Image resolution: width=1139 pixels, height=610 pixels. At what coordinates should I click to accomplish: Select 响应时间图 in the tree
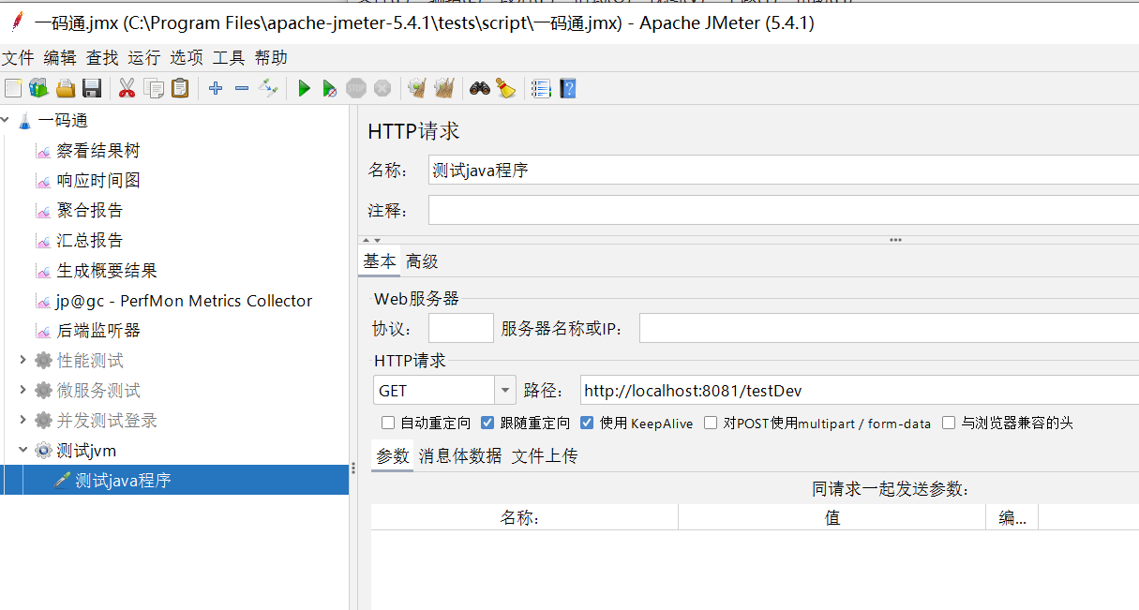click(x=98, y=181)
